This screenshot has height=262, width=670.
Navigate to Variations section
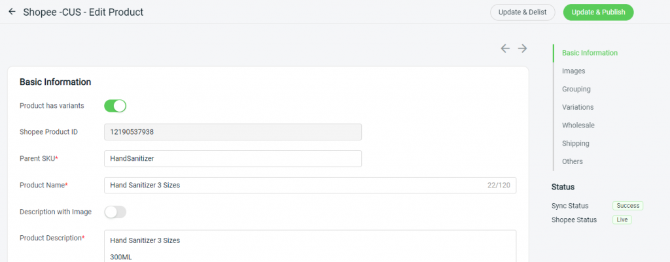578,107
